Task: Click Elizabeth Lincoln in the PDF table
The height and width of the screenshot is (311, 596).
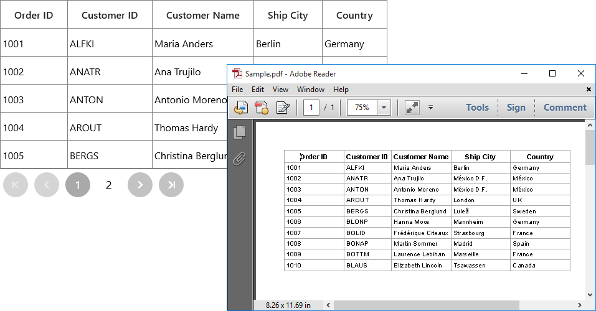Action: click(x=418, y=266)
